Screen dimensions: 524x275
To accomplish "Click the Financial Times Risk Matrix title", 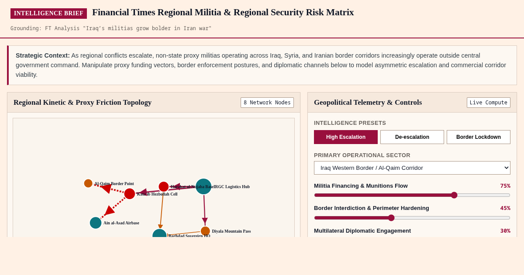I will [x=223, y=12].
